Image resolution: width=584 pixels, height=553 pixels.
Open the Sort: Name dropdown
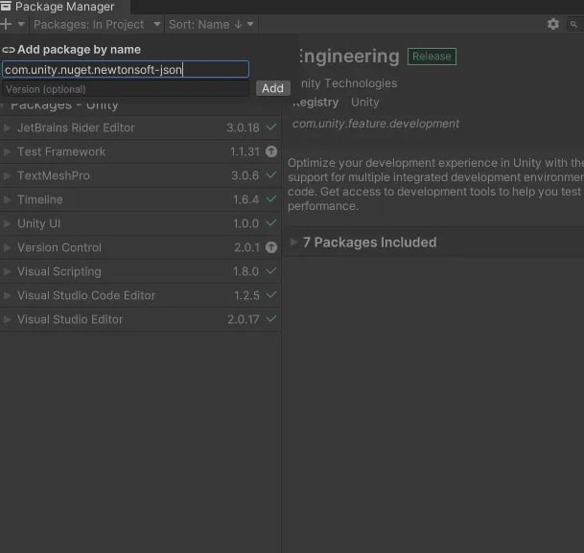[211, 25]
